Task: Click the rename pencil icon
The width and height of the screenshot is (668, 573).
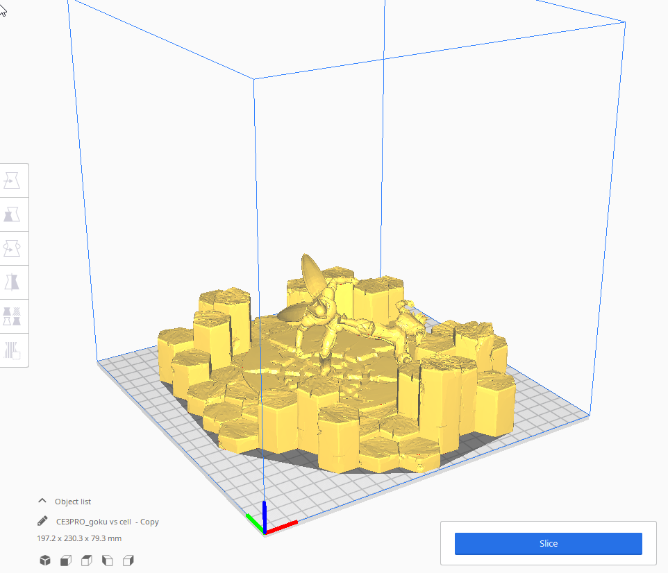Action: tap(42, 521)
